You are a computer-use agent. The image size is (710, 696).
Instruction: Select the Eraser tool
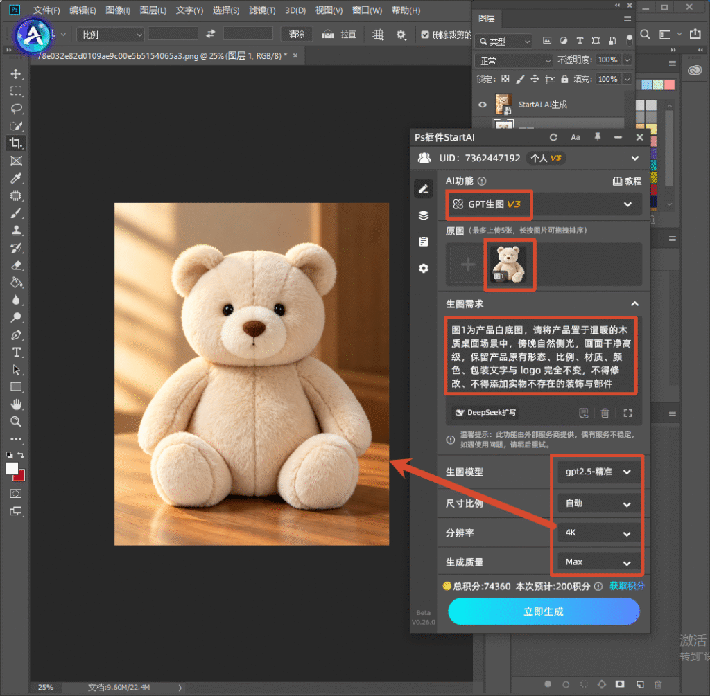pyautogui.click(x=16, y=265)
